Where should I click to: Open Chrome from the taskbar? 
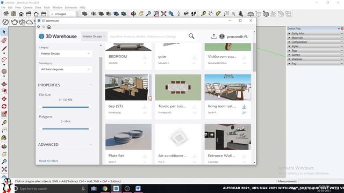pos(105,188)
